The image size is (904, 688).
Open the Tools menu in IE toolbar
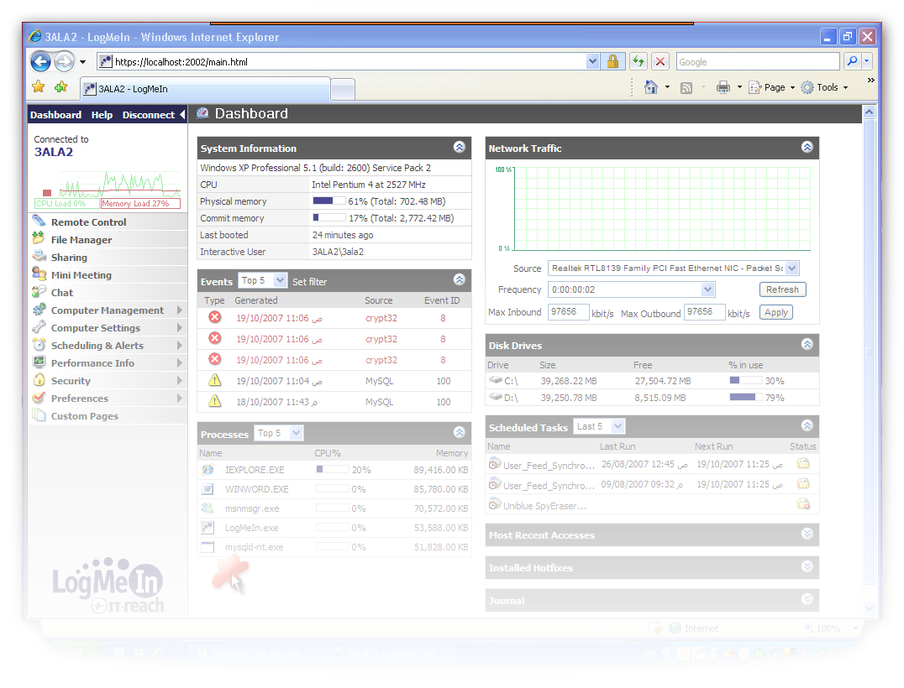[x=824, y=87]
